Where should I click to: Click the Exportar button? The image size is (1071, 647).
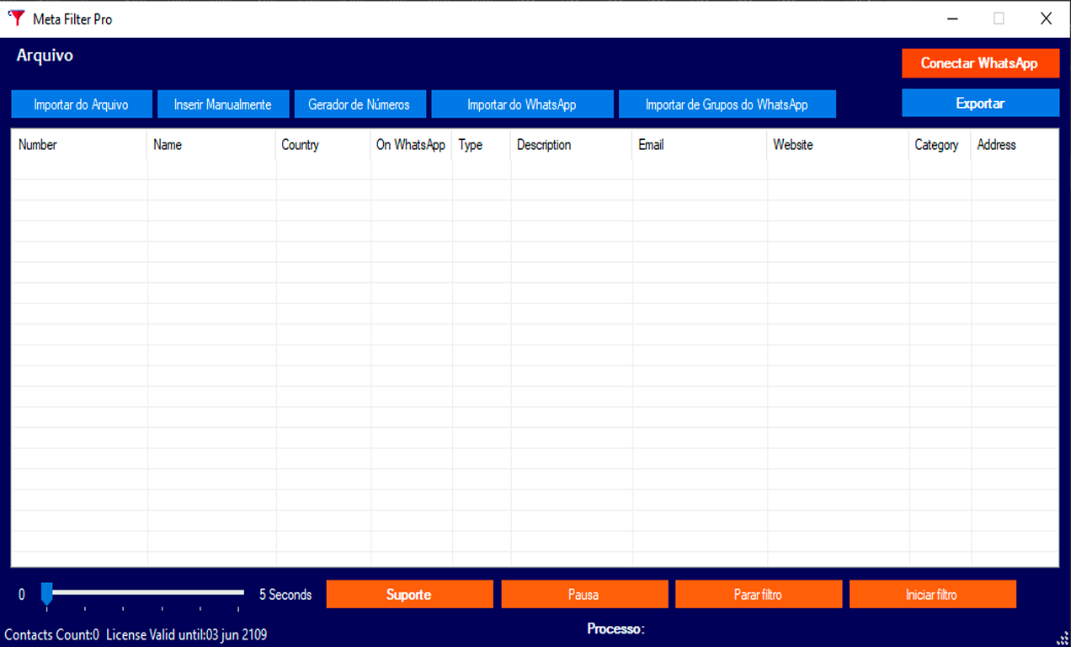pyautogui.click(x=980, y=104)
